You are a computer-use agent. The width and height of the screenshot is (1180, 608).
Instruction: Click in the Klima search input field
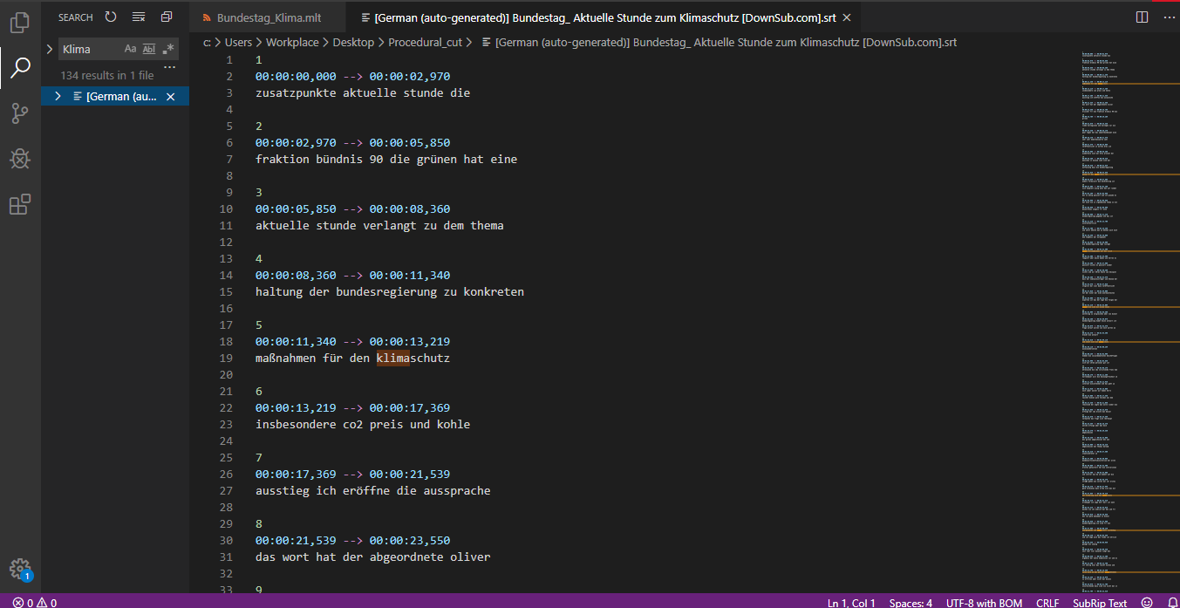coord(90,49)
